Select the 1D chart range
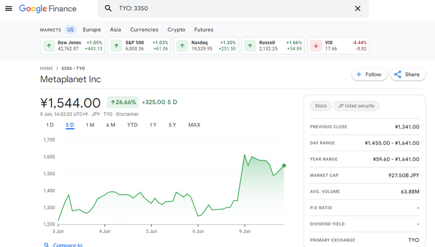This screenshot has width=435, height=247. 50,125
